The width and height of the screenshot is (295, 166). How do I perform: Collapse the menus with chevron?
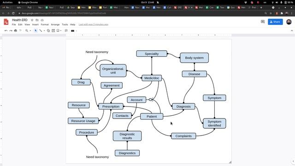[292, 31]
